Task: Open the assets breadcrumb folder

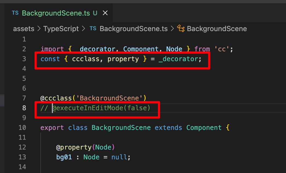Action: click(24, 29)
